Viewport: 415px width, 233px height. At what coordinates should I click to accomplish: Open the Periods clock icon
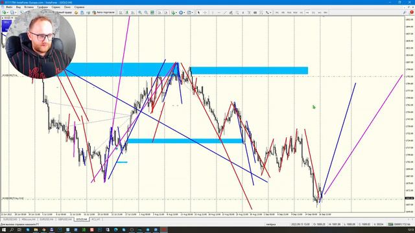click(x=181, y=12)
